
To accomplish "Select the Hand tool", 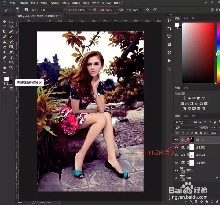I will tap(5, 67).
